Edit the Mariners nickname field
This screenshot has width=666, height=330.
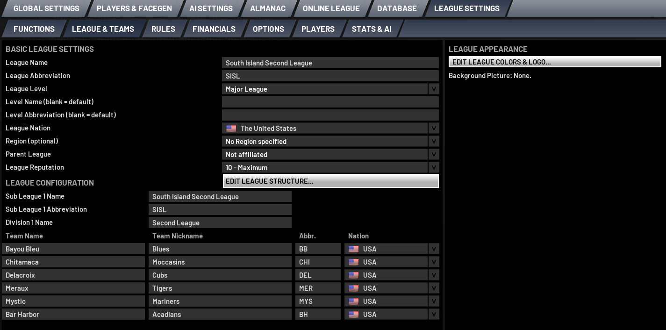click(x=220, y=301)
